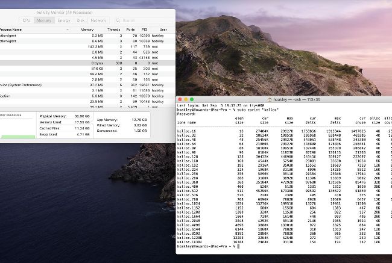Image resolution: width=392 pixels, height=263 pixels.
Task: Switch to the CPU tab
Action: coord(27,20)
